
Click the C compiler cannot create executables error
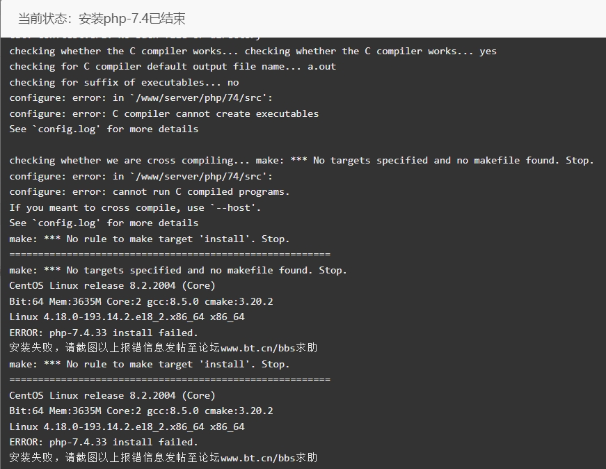164,113
